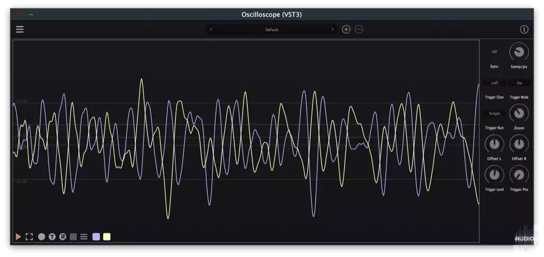Image resolution: width=544 pixels, height=257 pixels.
Task: Open the Default preset name selector
Action: [271, 29]
